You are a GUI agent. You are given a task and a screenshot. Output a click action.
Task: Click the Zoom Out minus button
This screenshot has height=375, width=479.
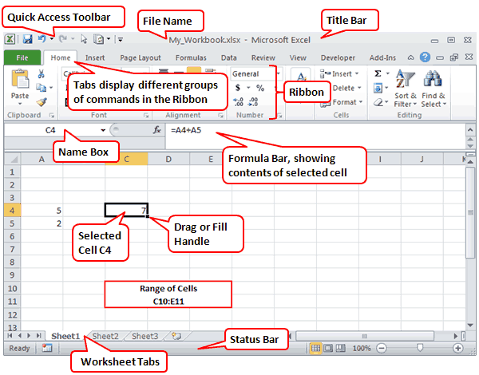382,348
